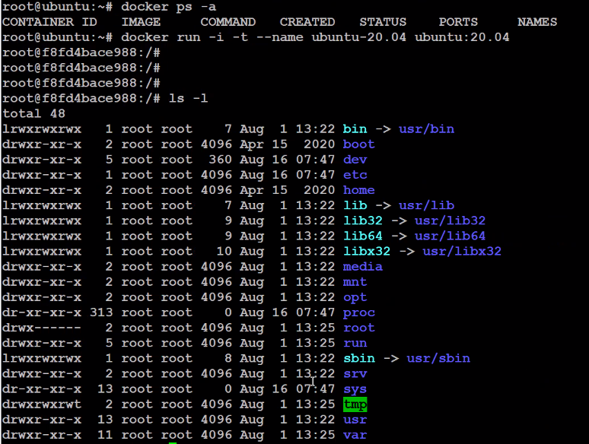Screen dimensions: 589x444
Task: Click the 'usr/lib' link target
Action: pyautogui.click(x=426, y=205)
